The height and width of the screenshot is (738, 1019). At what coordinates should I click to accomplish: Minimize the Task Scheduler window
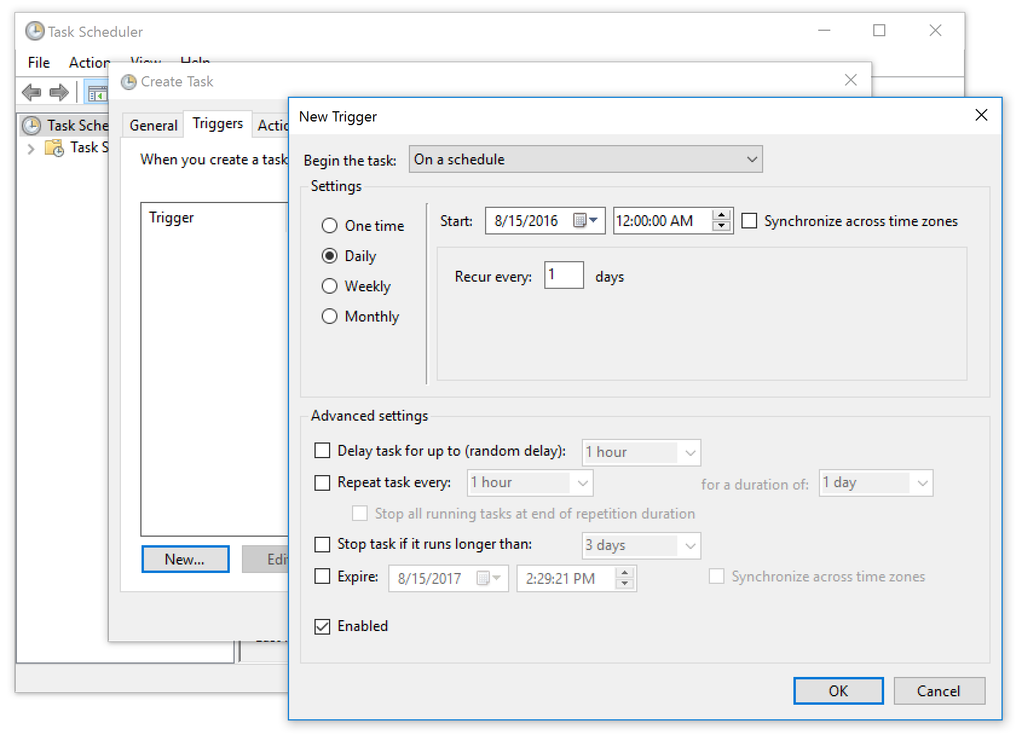click(x=824, y=30)
